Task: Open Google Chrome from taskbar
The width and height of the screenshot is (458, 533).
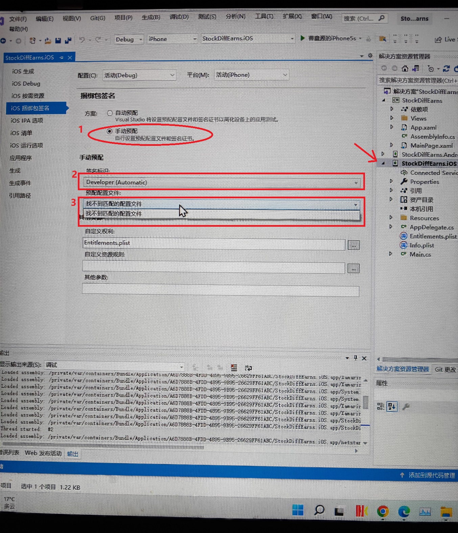Action: click(383, 511)
